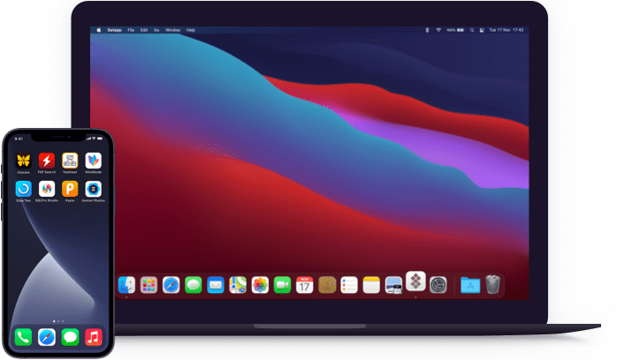Open Control Center in menu bar
624x360 pixels.
click(482, 30)
